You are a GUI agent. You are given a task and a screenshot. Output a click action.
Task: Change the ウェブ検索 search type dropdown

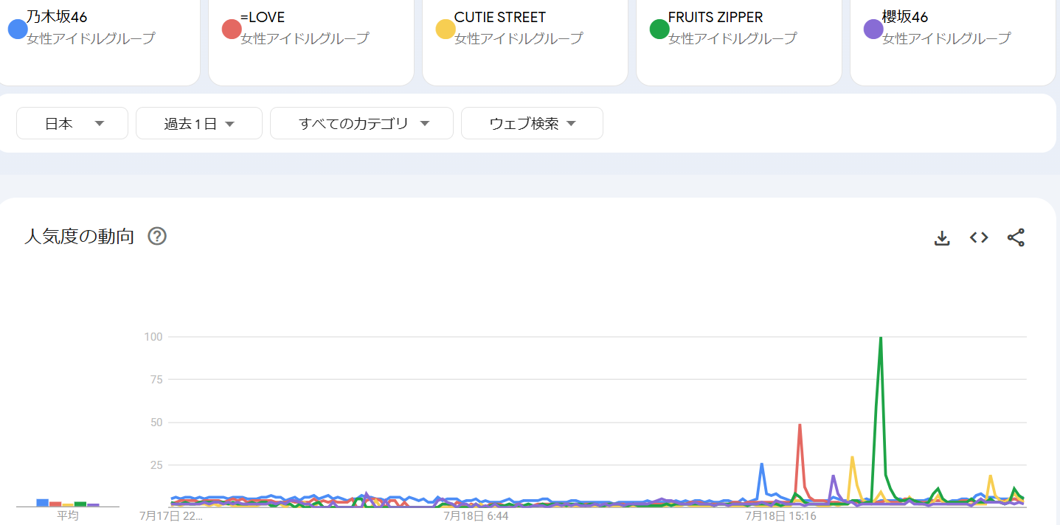532,123
